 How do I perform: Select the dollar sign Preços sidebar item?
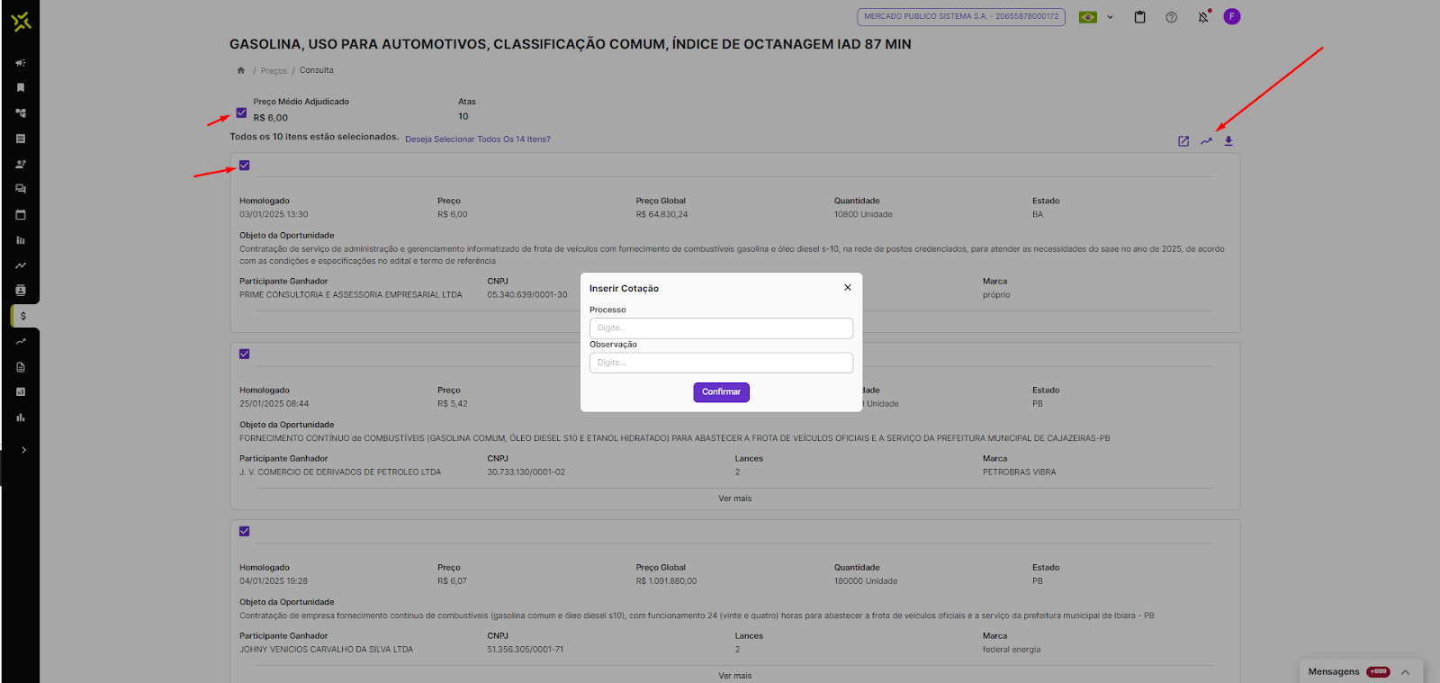[x=22, y=316]
